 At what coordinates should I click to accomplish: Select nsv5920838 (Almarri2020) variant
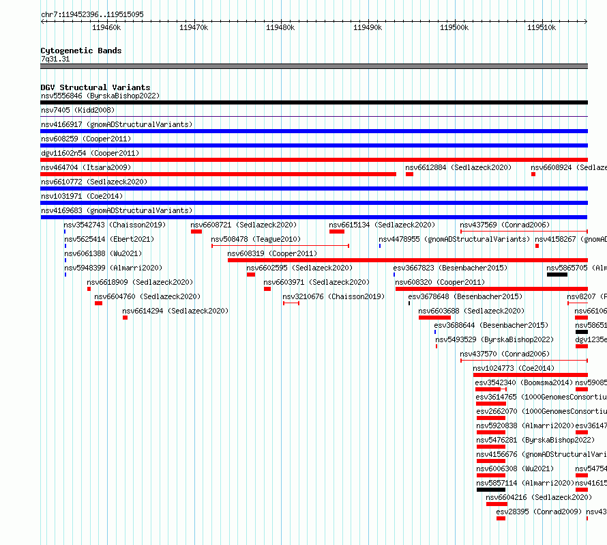(525, 425)
